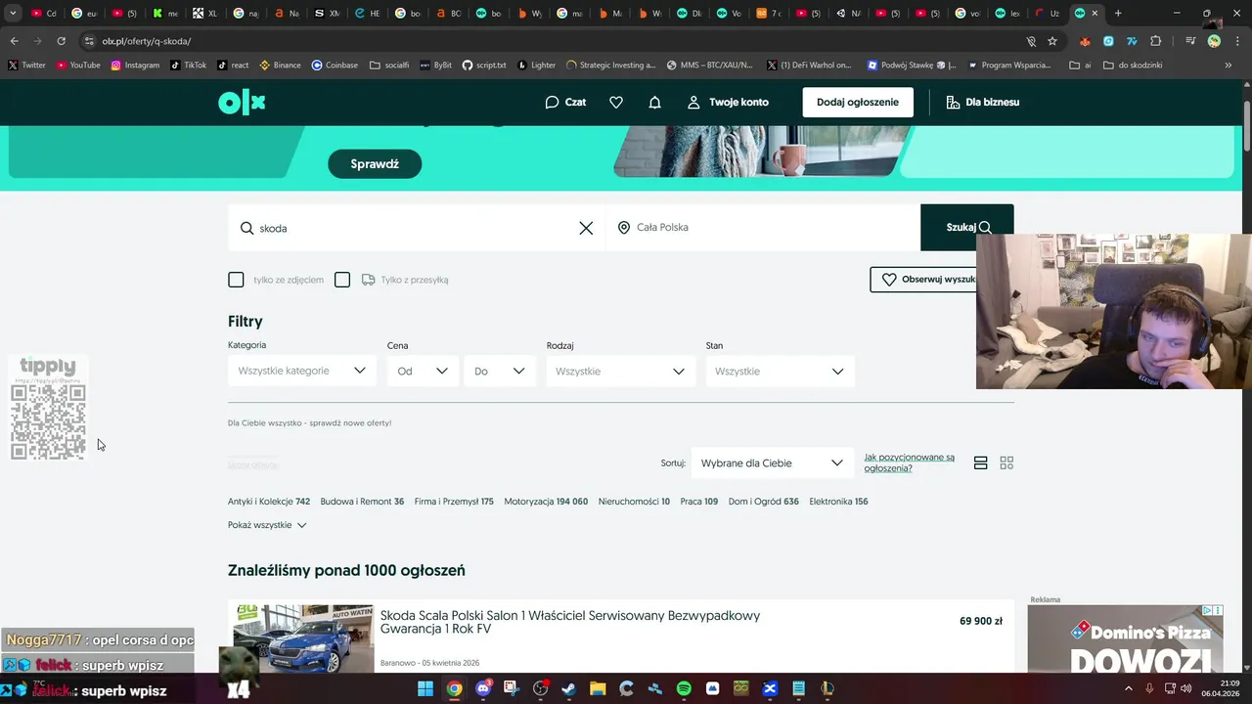Open Cena Do dropdown
Image resolution: width=1252 pixels, height=704 pixels.
tap(500, 371)
